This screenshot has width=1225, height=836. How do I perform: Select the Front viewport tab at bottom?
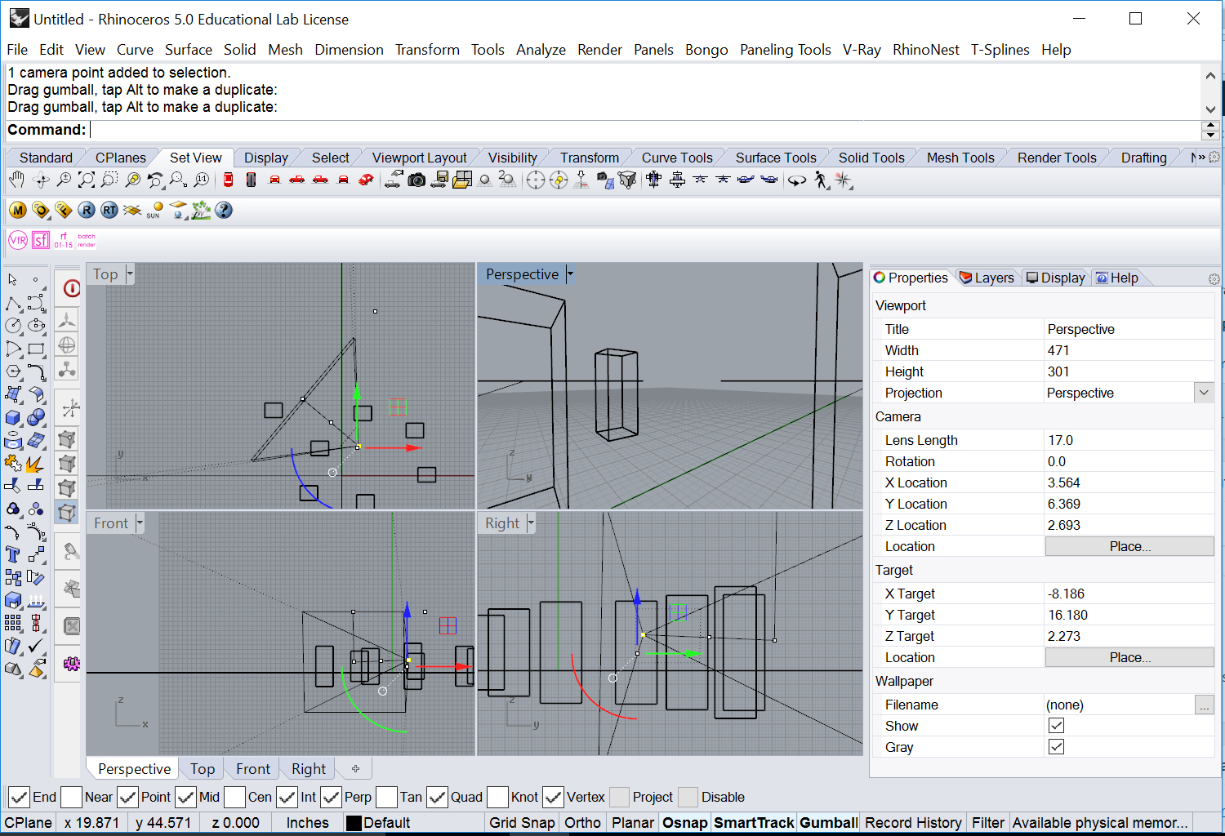[x=253, y=769]
